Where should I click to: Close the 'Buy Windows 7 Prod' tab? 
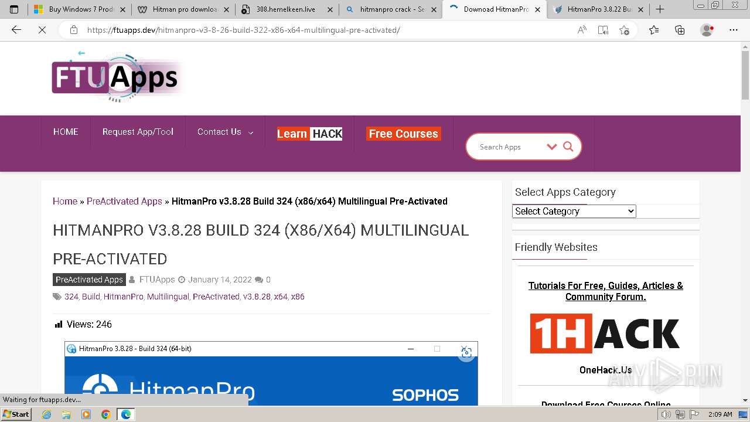pos(124,9)
